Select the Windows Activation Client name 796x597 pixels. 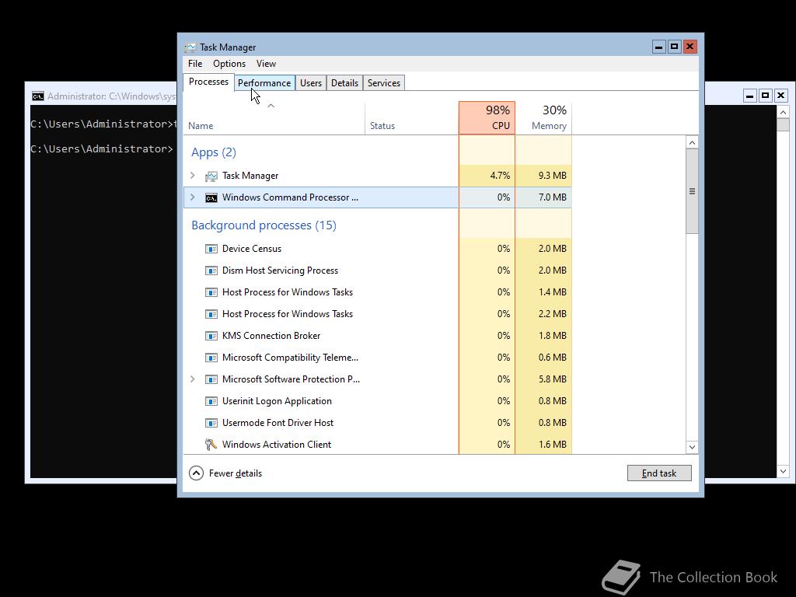click(x=277, y=445)
